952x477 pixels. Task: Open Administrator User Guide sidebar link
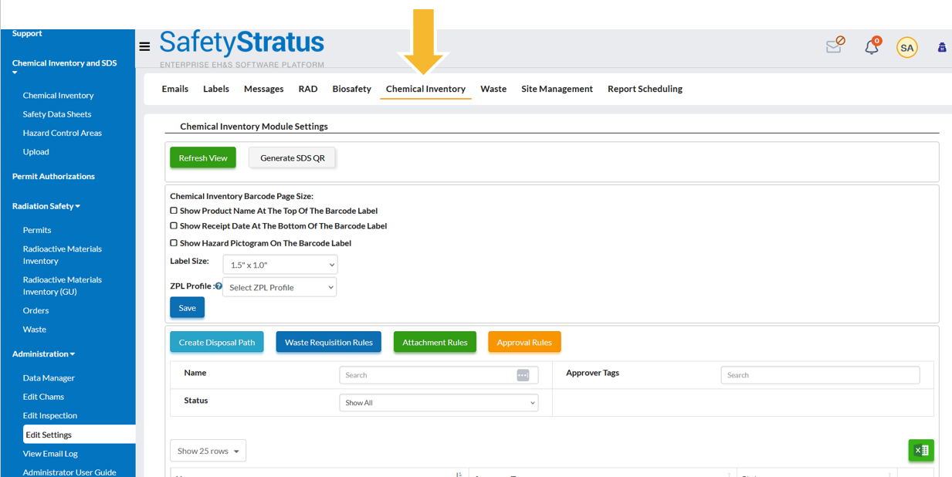pyautogui.click(x=69, y=472)
